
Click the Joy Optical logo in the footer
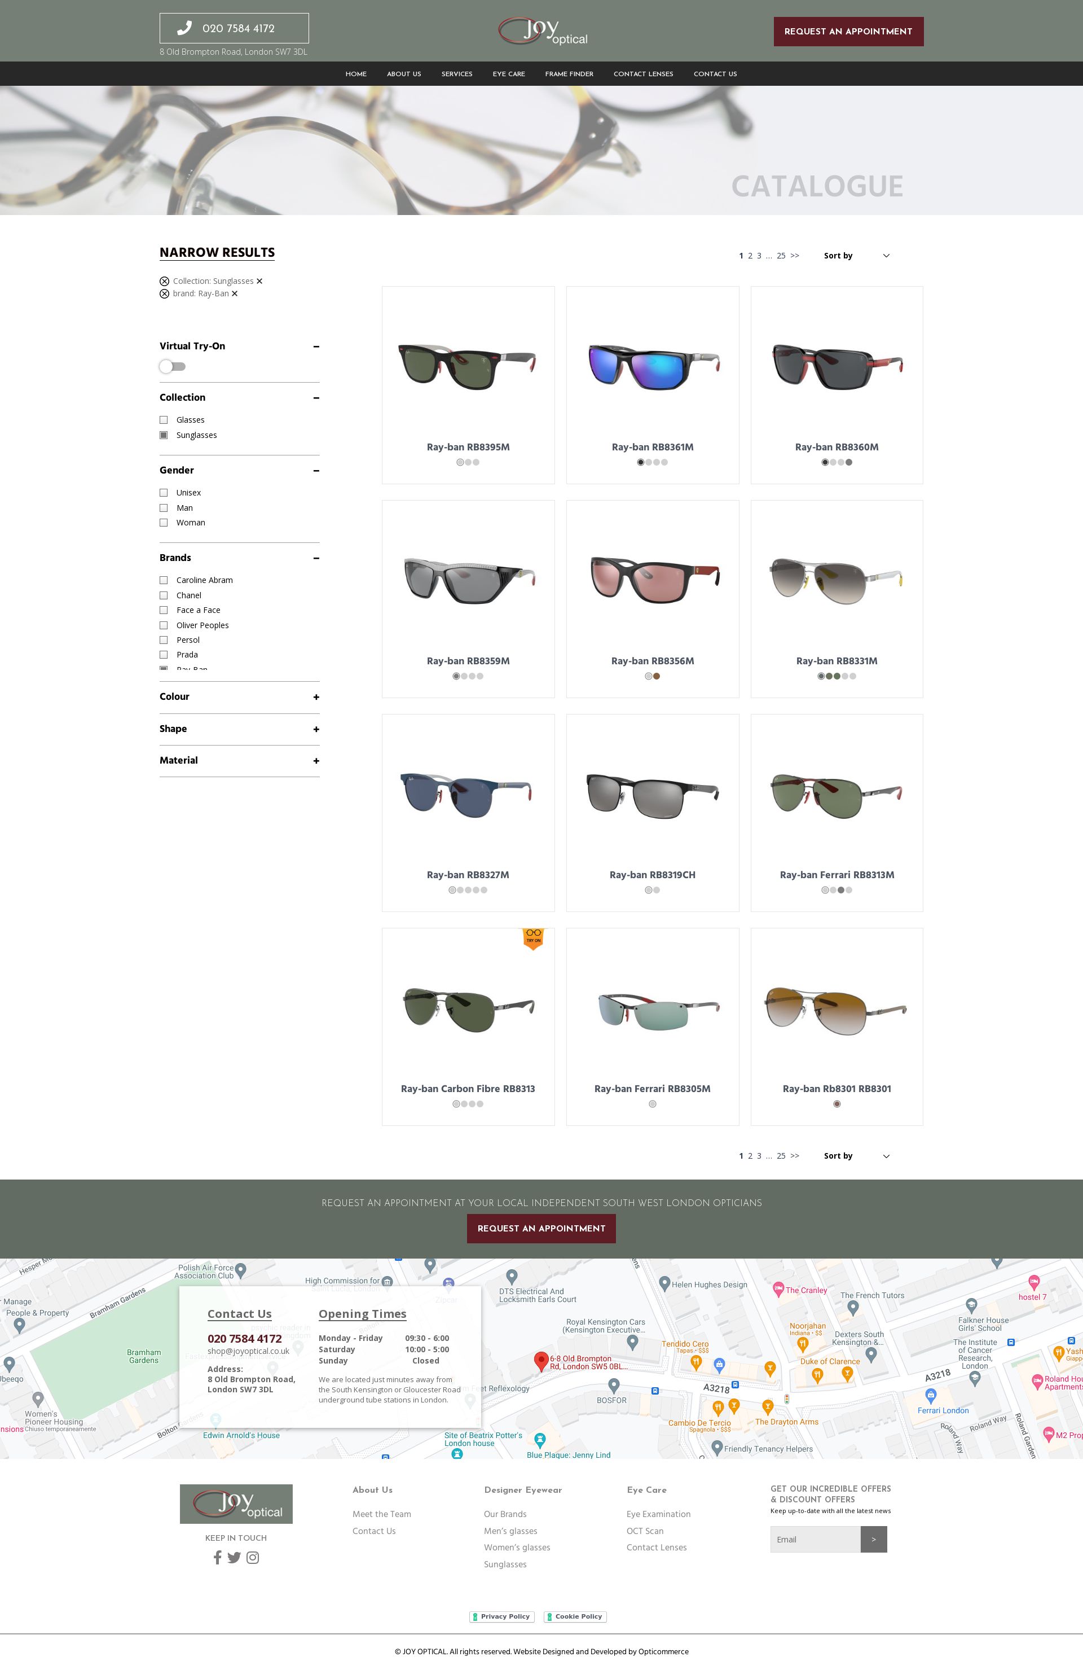[x=236, y=1504]
